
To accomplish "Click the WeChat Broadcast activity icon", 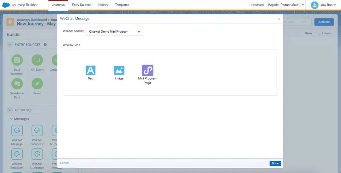I will 37,131.
